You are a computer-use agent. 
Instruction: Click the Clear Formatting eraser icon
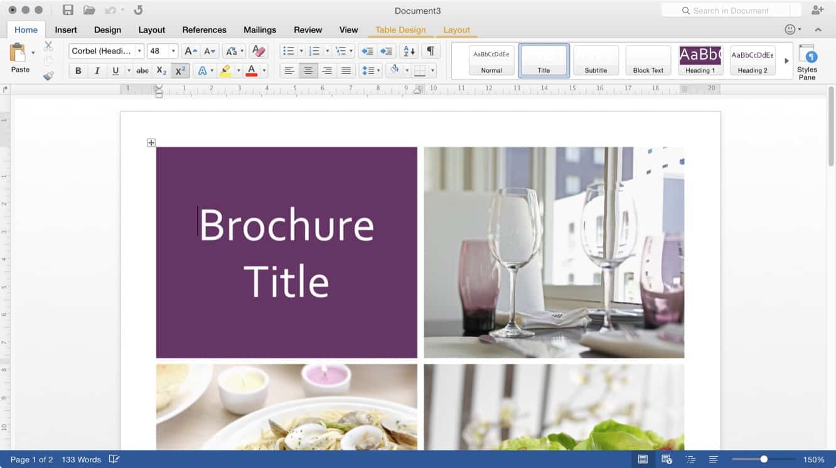click(258, 51)
